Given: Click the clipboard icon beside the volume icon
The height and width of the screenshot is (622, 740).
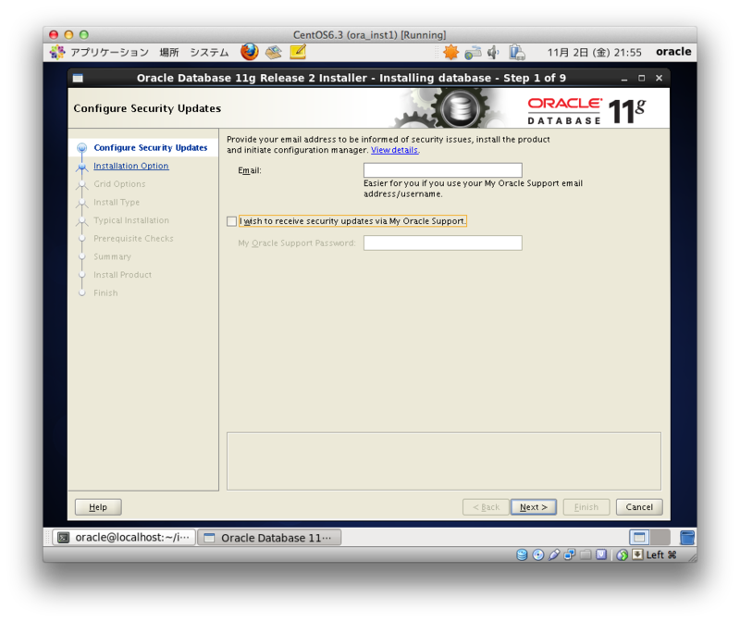Looking at the screenshot, I should (x=517, y=52).
